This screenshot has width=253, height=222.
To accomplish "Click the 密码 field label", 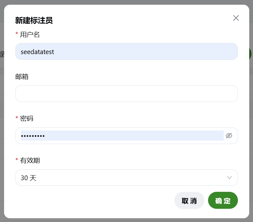I will pos(27,119).
